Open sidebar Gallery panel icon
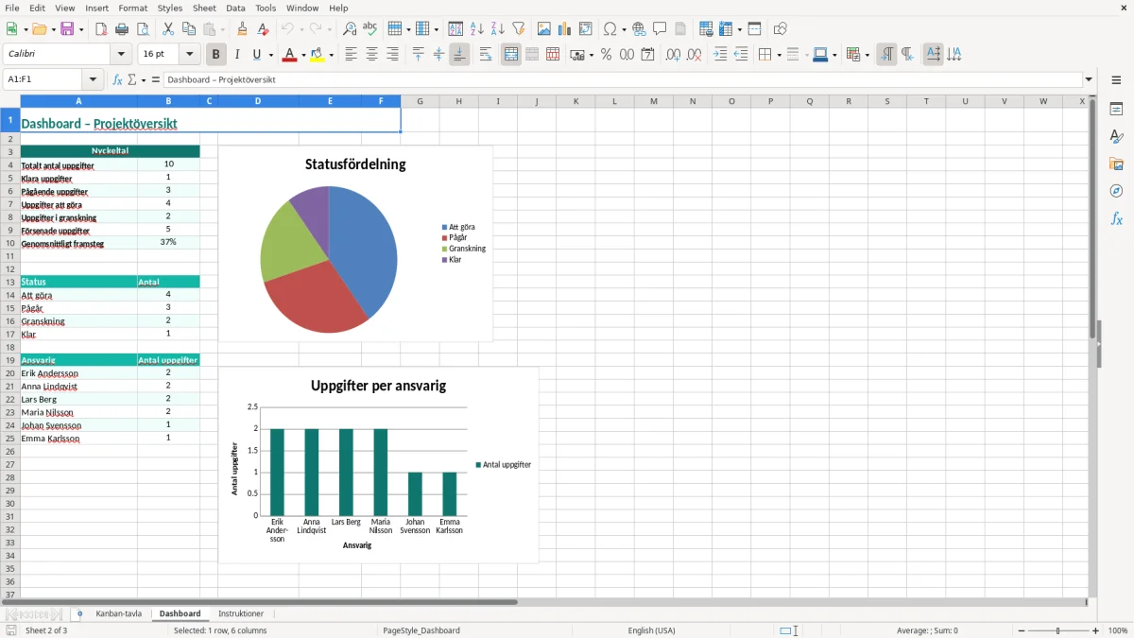 pyautogui.click(x=1116, y=164)
